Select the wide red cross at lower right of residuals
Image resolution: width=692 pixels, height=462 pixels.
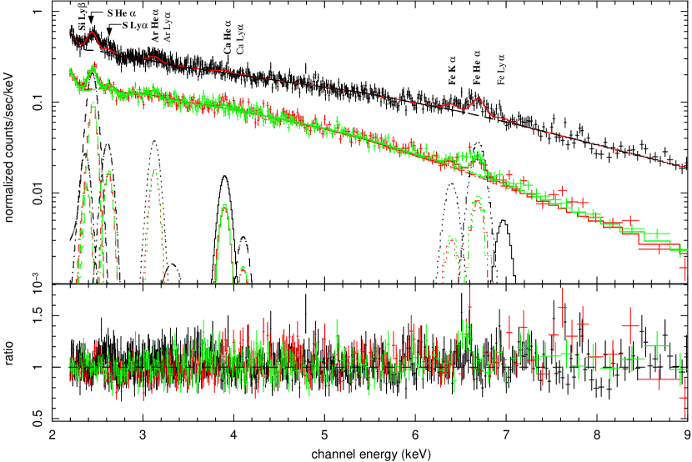tap(659, 379)
